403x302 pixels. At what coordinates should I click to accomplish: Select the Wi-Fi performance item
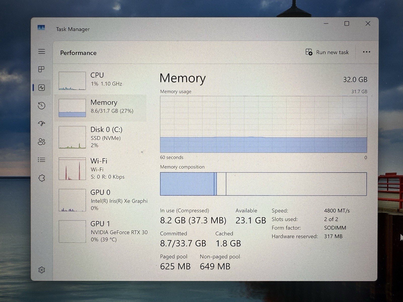[x=101, y=169]
